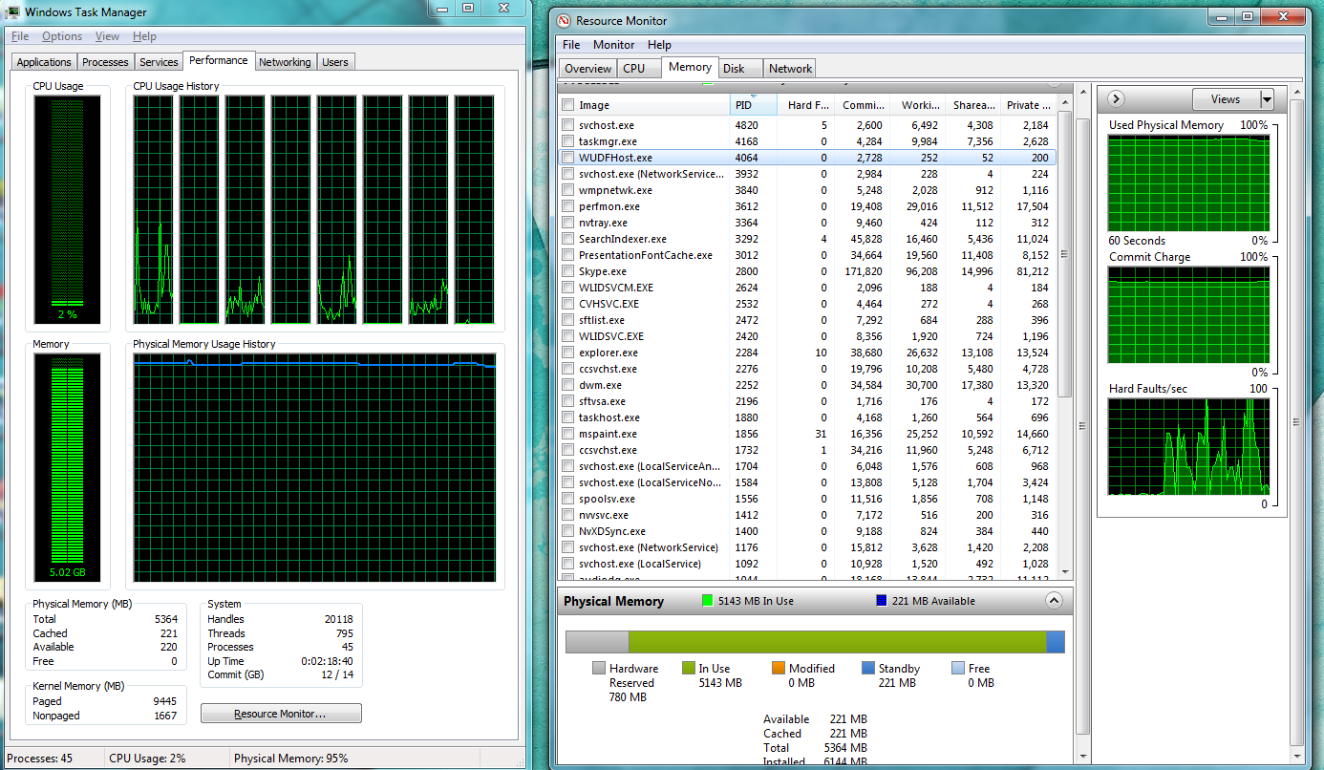This screenshot has height=770, width=1324.
Task: Click the memory usage gauge showing 5.02 GB
Action: pyautogui.click(x=67, y=466)
